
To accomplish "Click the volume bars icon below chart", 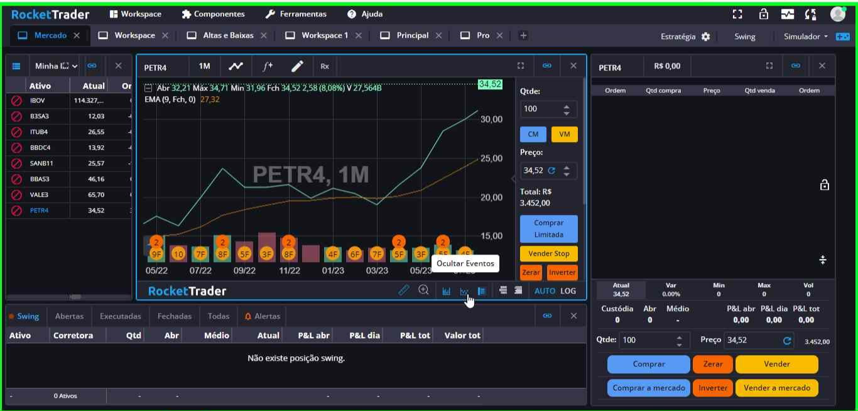I will 447,291.
